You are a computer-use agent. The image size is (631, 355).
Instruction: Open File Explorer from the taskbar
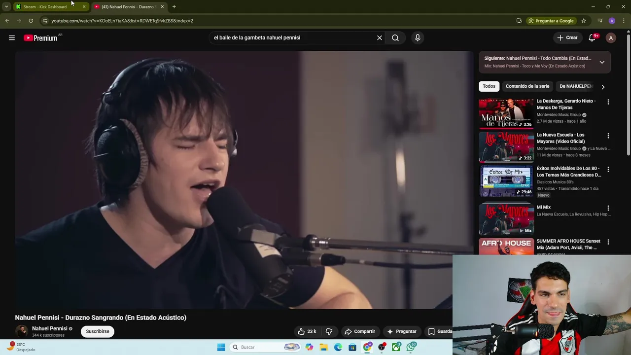point(324,347)
